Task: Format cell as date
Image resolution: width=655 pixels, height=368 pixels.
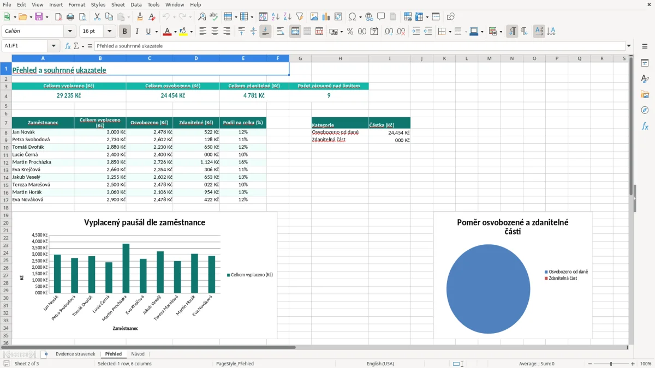Action: coord(374,32)
